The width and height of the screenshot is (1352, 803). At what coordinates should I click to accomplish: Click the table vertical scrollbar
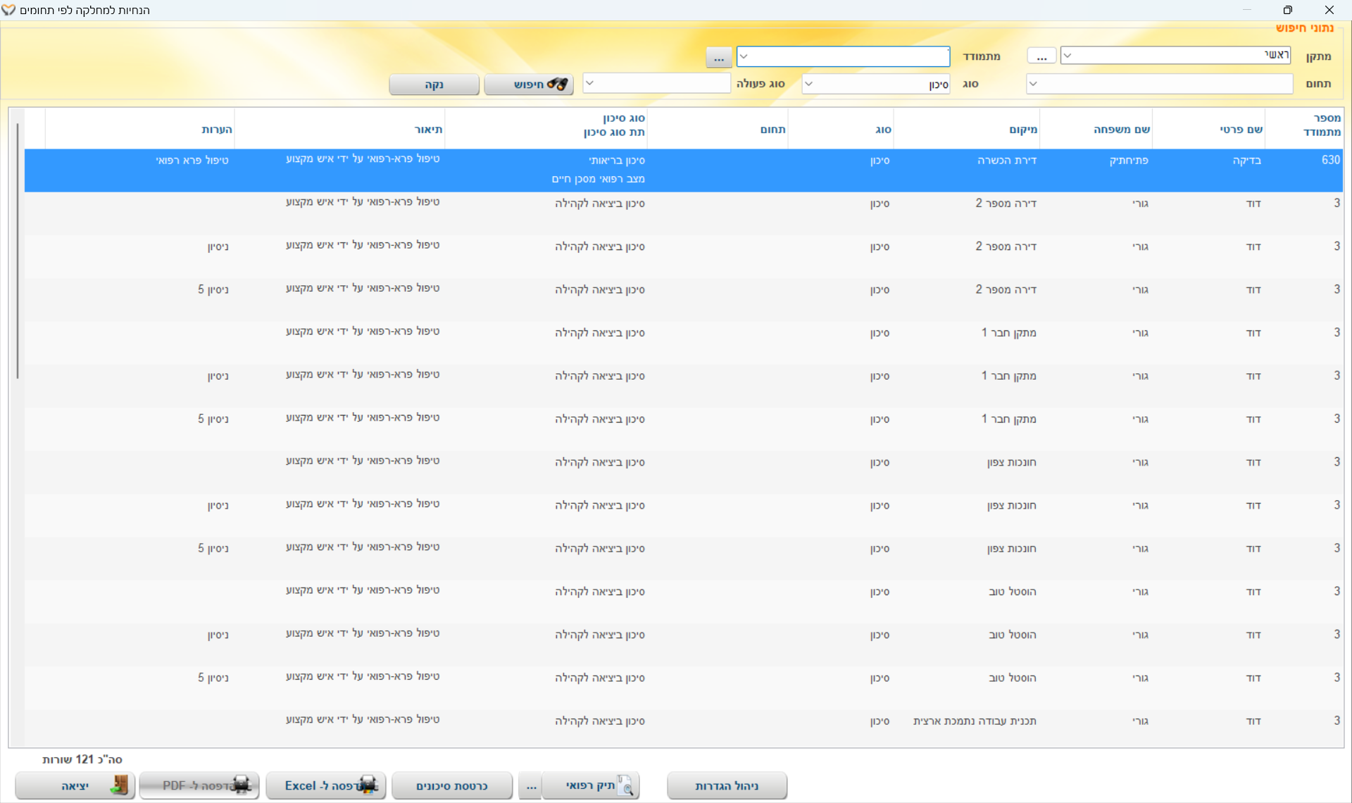[18, 251]
